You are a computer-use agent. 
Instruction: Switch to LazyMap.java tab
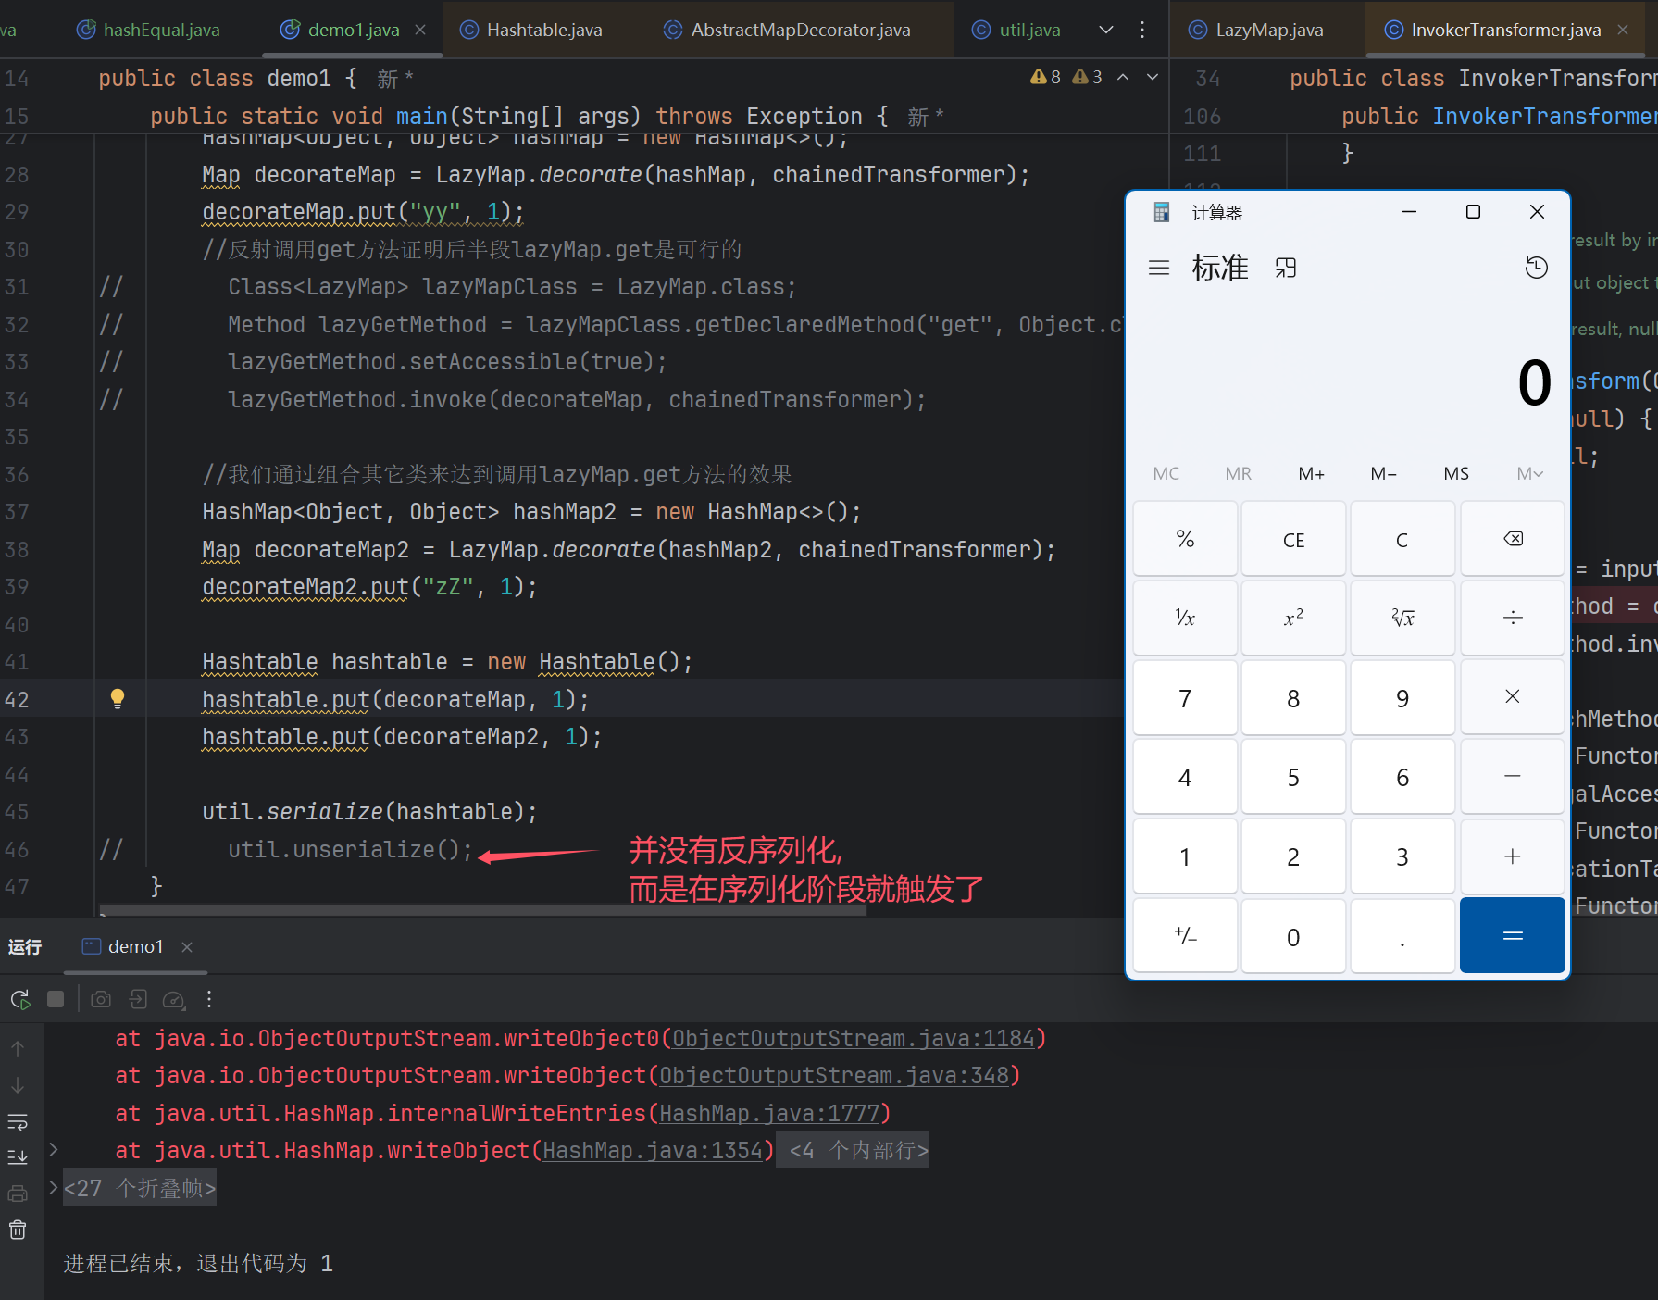1256,30
